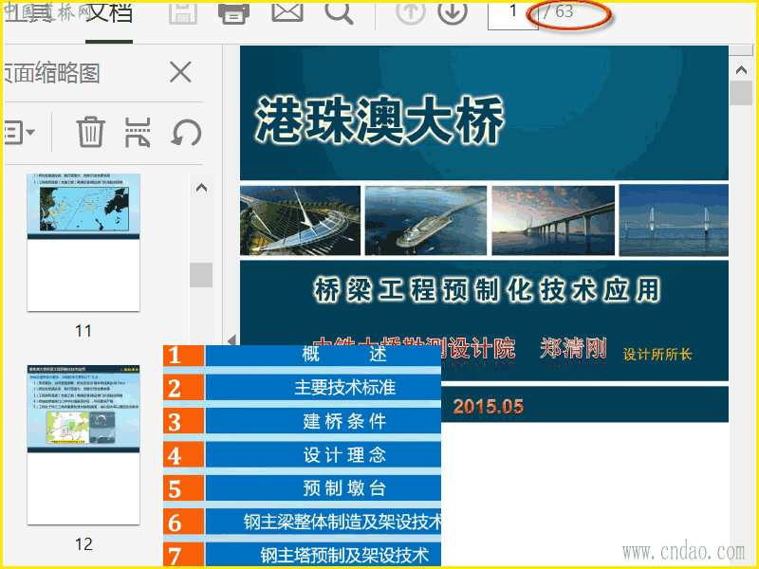Switch to the 工具 tab

tap(28, 12)
